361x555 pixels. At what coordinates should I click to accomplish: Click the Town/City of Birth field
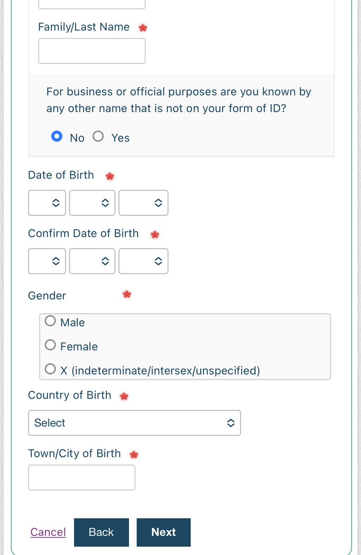point(81,477)
